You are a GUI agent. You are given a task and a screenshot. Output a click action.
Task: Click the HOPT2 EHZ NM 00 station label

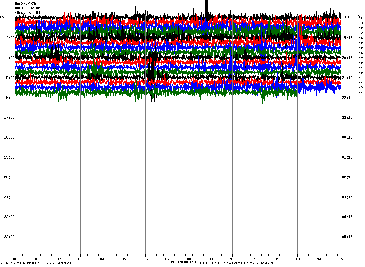[31, 8]
